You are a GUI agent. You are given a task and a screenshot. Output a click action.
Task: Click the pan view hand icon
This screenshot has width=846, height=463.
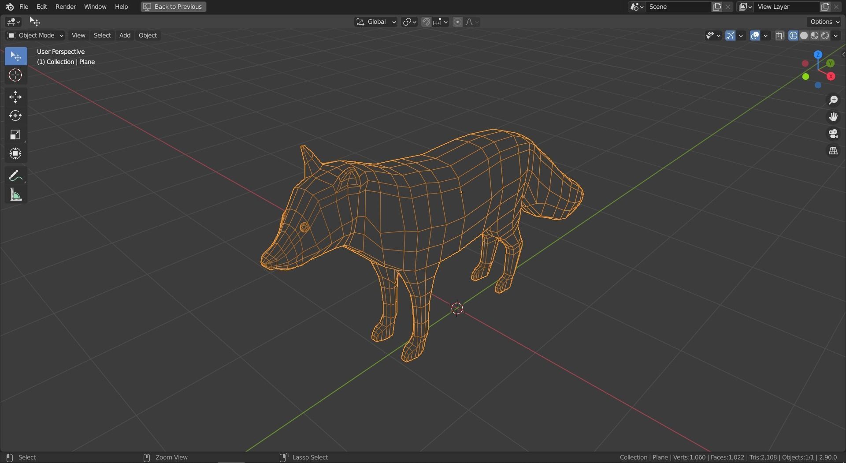[833, 117]
